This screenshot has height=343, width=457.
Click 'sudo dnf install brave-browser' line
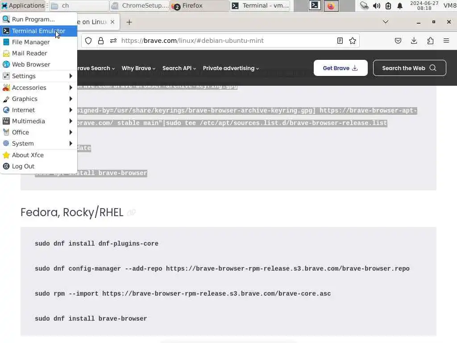pos(91,319)
